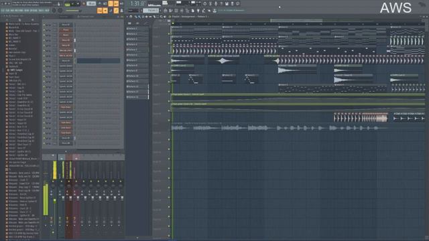The height and width of the screenshot is (241, 429).
Task: Open the FILE menu
Action: (3, 11)
